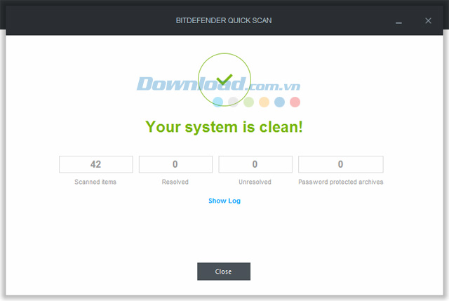Open the Show Log link
The image size is (449, 301).
pyautogui.click(x=224, y=201)
